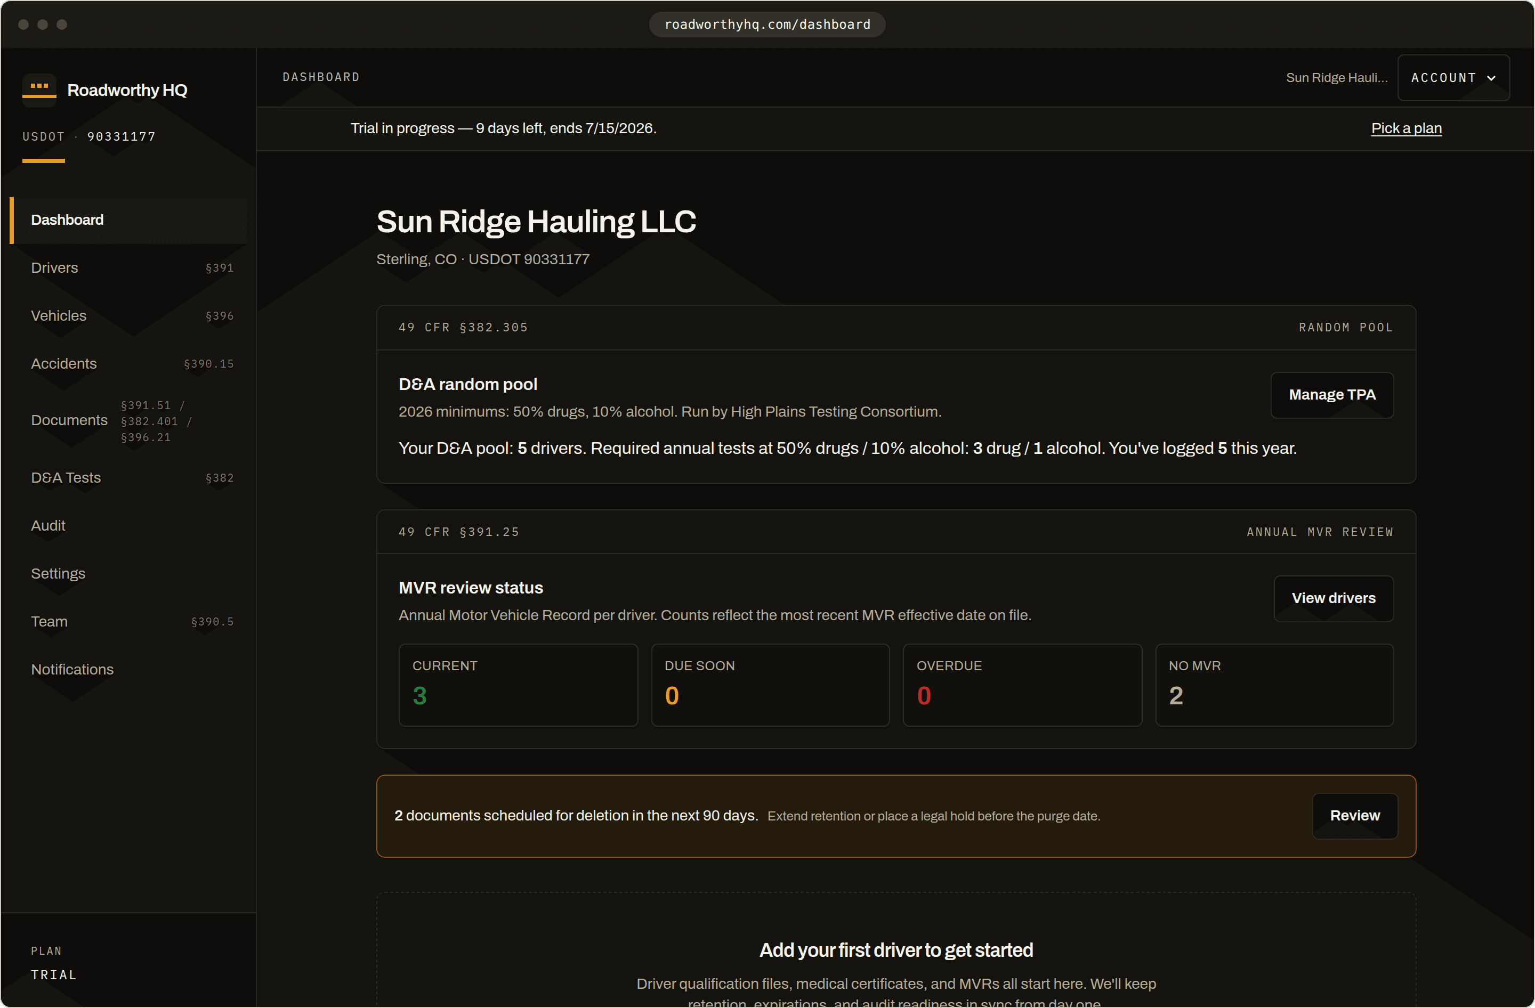This screenshot has height=1008, width=1535.
Task: Navigate to Accidents page
Action: (x=128, y=364)
